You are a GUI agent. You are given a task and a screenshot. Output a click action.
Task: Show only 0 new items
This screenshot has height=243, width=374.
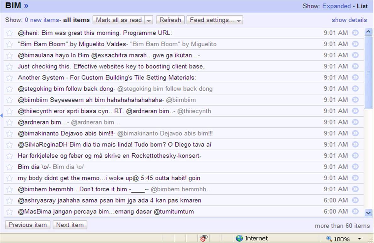pos(42,20)
